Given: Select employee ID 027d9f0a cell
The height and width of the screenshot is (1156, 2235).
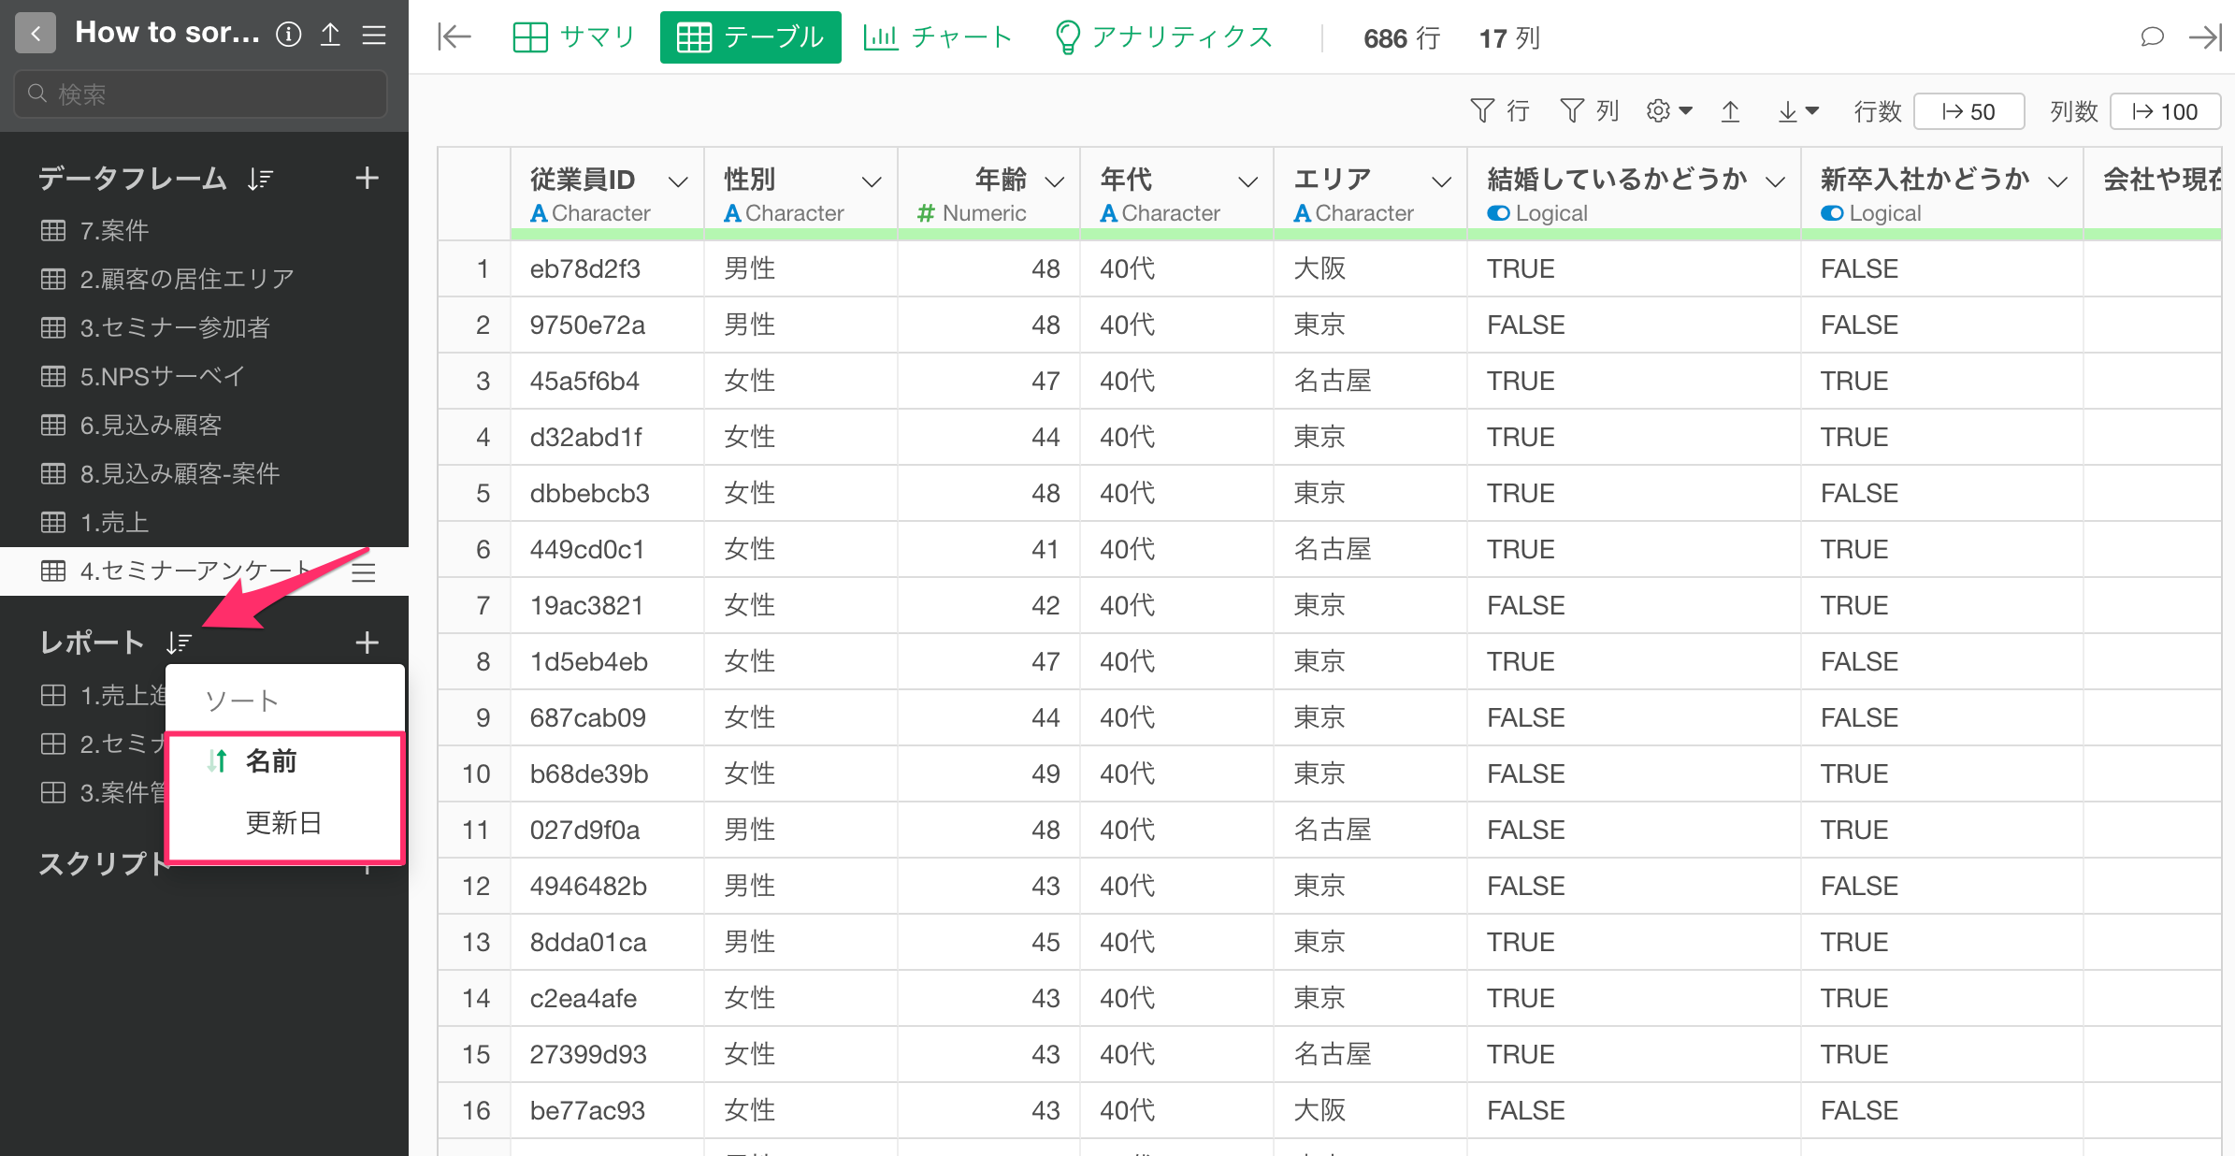Looking at the screenshot, I should point(607,831).
